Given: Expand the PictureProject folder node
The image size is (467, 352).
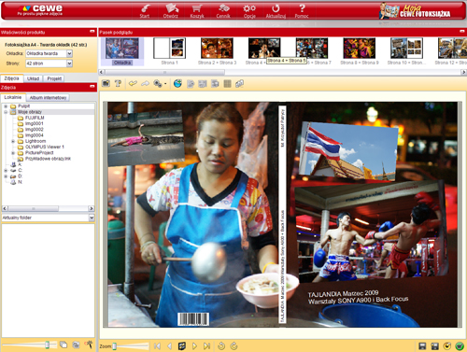Looking at the screenshot, I should [13, 153].
